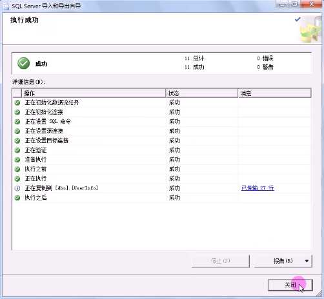Click the large green success check icon
This screenshot has width=324, height=299.
coord(24,63)
